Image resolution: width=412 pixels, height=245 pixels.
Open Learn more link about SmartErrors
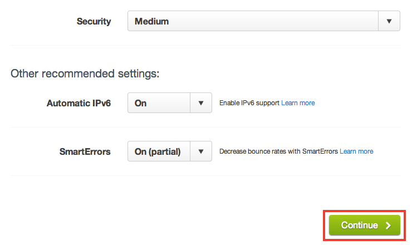click(x=356, y=151)
